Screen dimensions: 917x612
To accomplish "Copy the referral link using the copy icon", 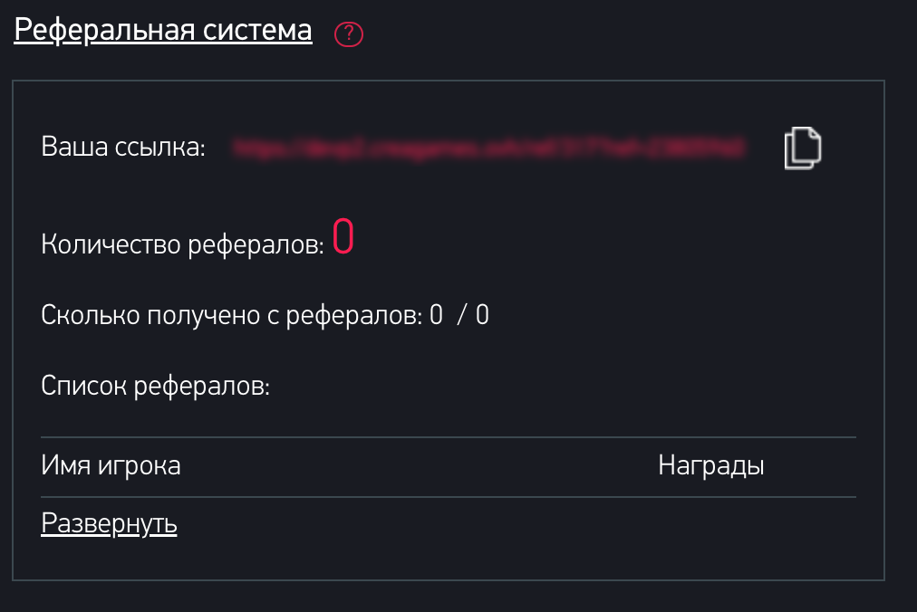I will coord(803,148).
